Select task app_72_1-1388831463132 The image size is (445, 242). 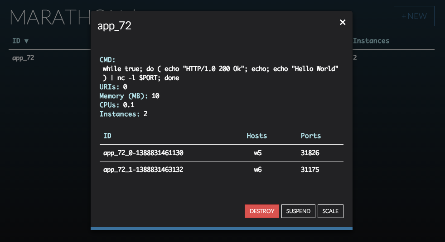point(143,170)
